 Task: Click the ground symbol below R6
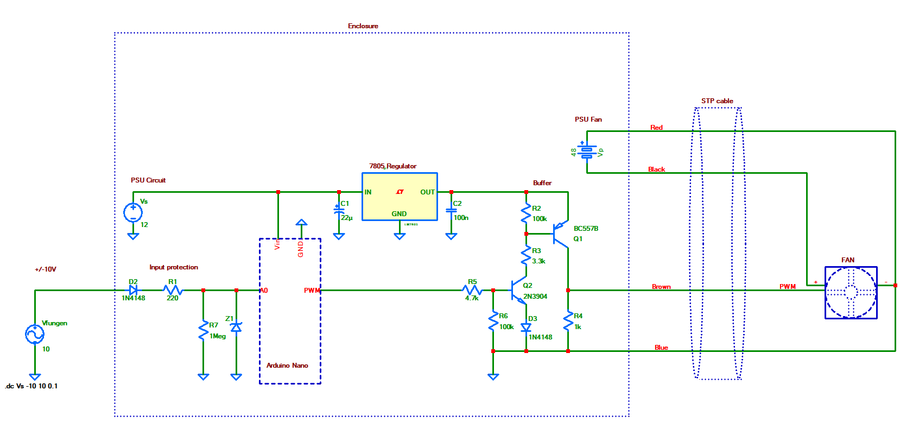coord(493,377)
